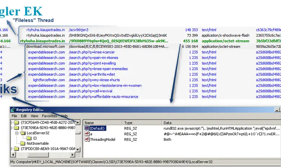Expand the {73E709EA-5D93-4B2E-BBB0-99B7 key node
The width and height of the screenshot is (281, 167).
coord(11,128)
